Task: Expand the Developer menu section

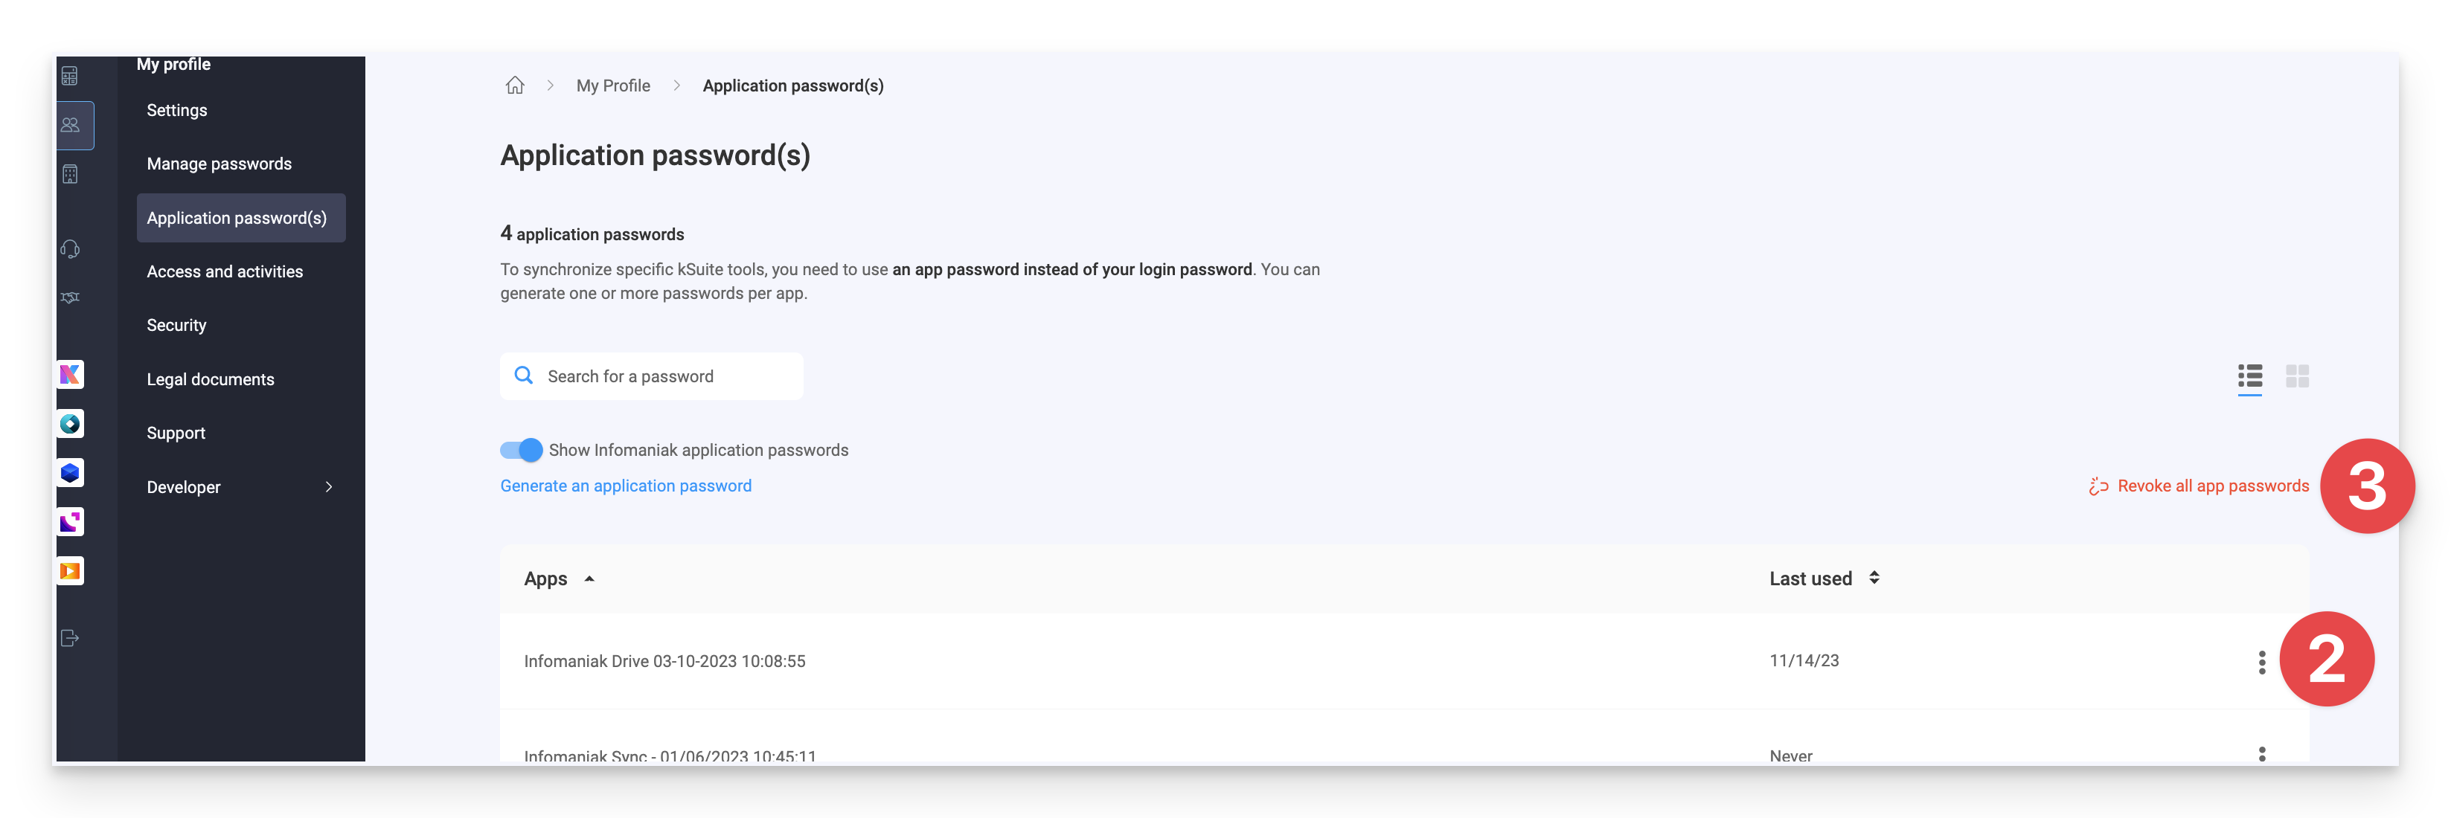Action: 241,486
